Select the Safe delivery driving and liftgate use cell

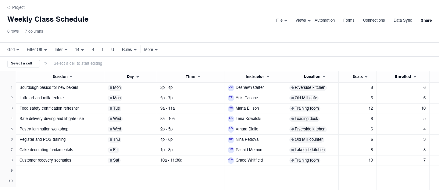click(x=60, y=119)
